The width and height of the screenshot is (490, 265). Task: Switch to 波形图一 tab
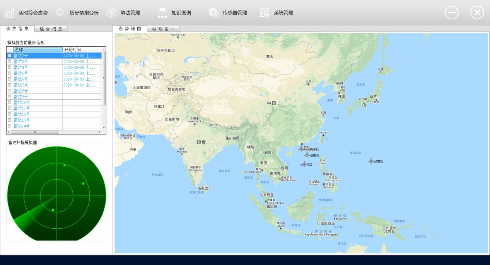(x=164, y=29)
